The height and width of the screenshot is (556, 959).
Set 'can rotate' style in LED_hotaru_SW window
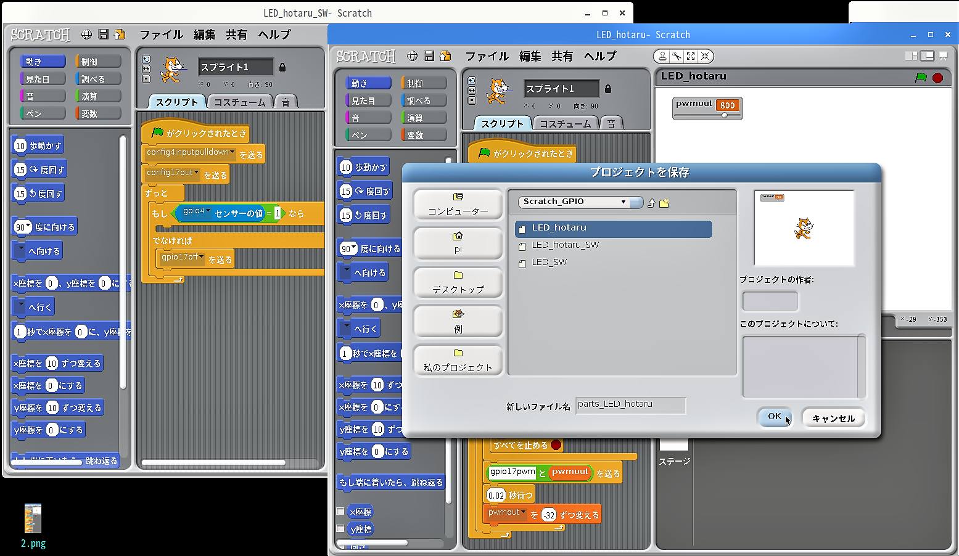(146, 59)
